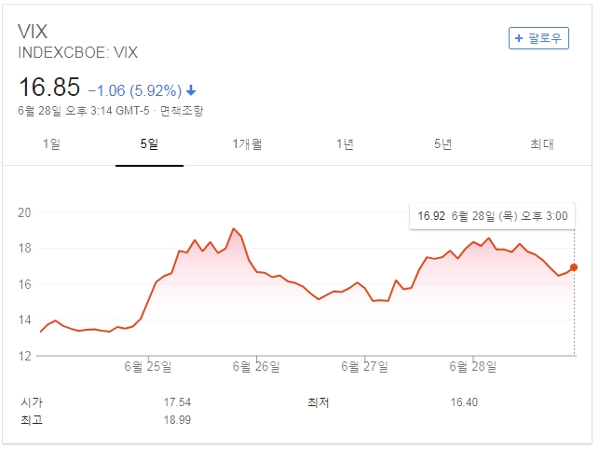Click the 6월 27일 axis label

coord(364,366)
